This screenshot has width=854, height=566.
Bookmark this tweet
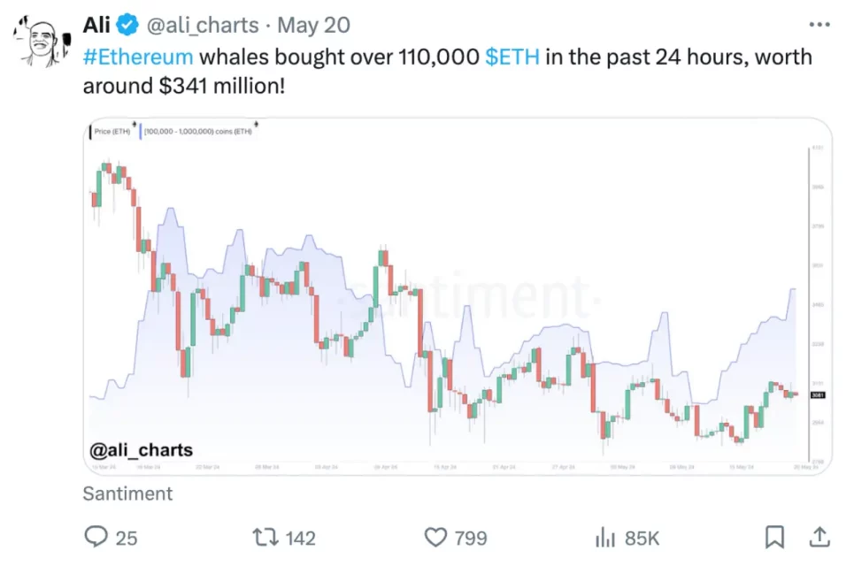point(776,537)
